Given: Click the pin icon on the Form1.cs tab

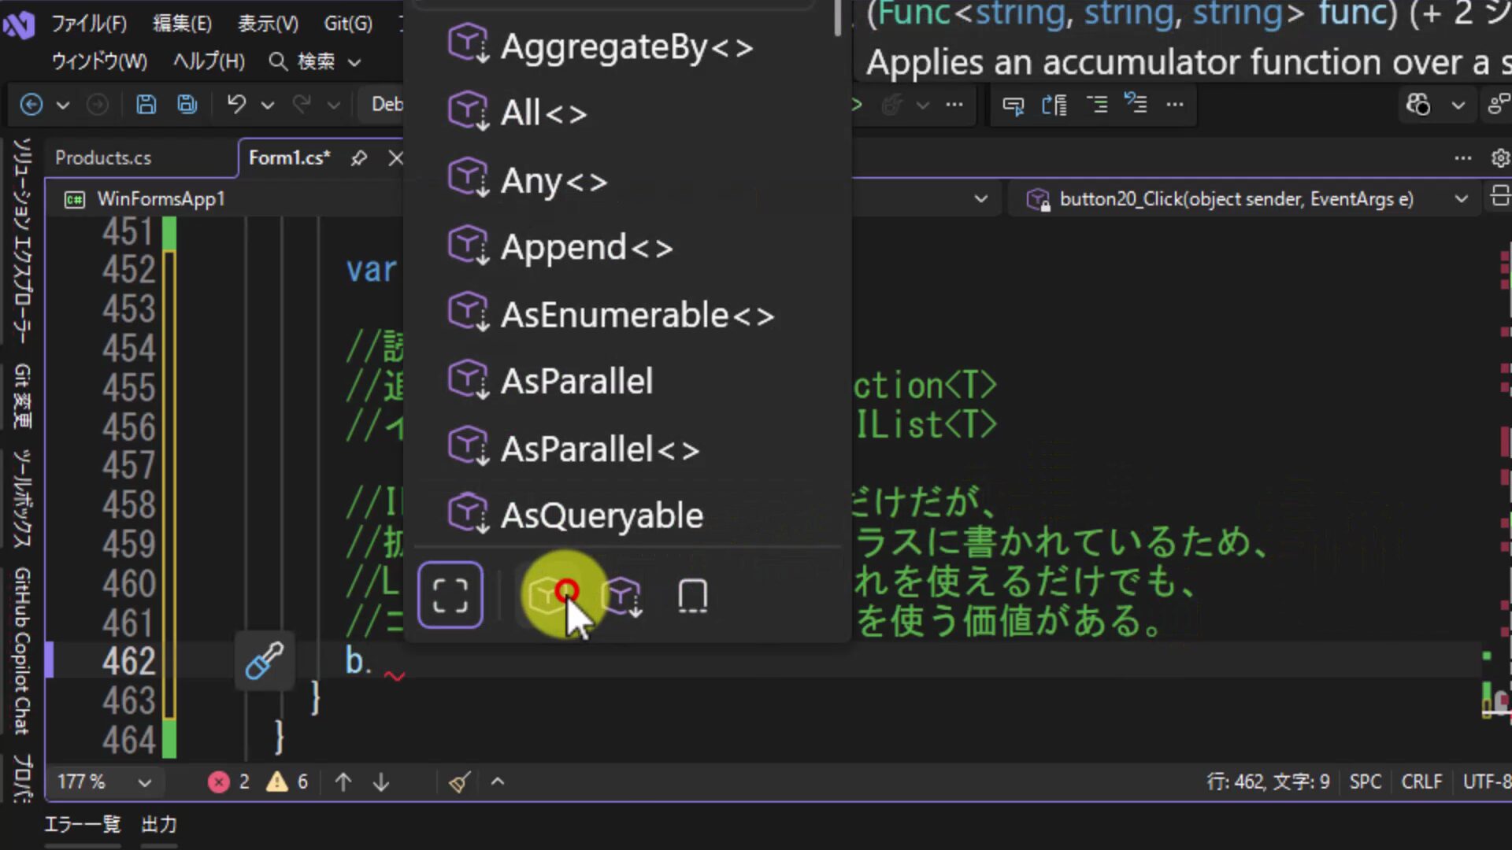Looking at the screenshot, I should click(x=359, y=158).
